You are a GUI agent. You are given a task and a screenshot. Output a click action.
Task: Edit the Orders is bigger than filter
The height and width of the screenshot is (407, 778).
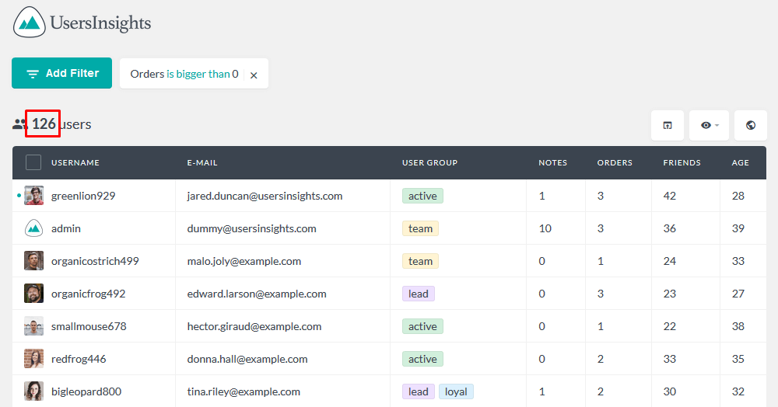[184, 74]
